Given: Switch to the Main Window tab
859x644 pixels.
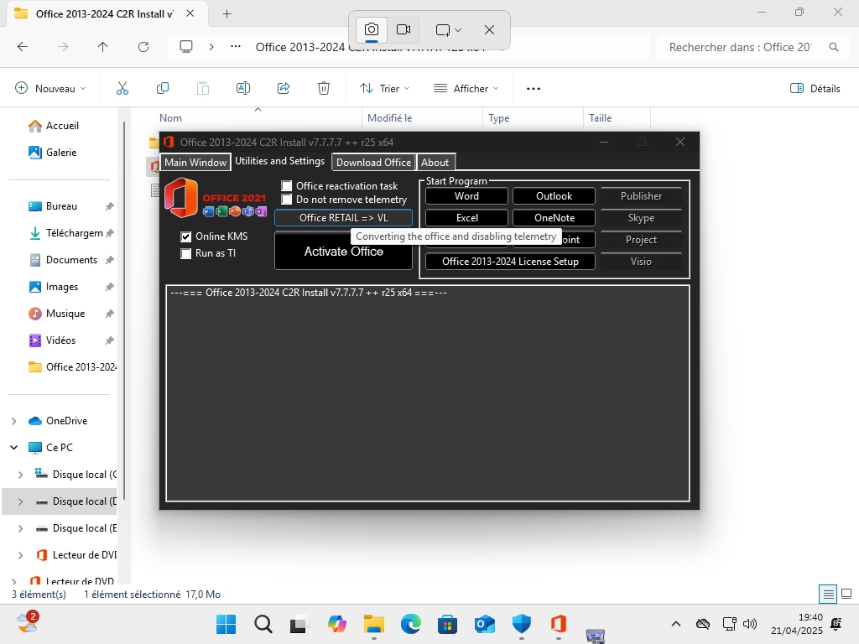Looking at the screenshot, I should [195, 163].
